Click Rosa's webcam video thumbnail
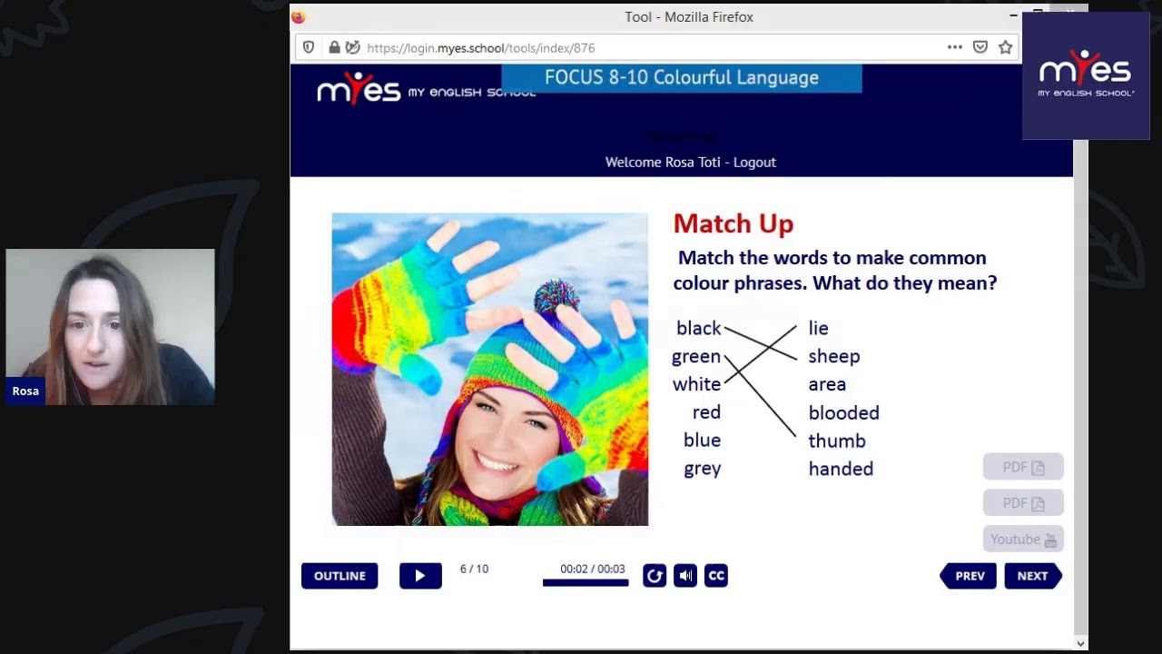The height and width of the screenshot is (654, 1162). click(x=110, y=327)
